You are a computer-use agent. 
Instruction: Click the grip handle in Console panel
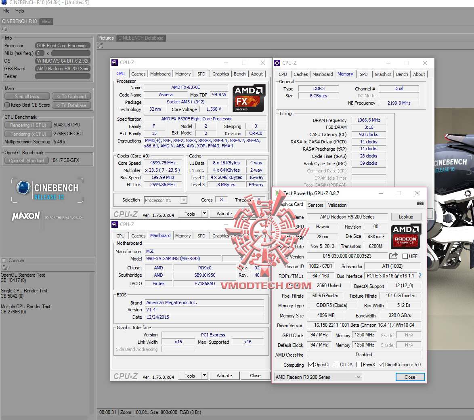coord(4,268)
